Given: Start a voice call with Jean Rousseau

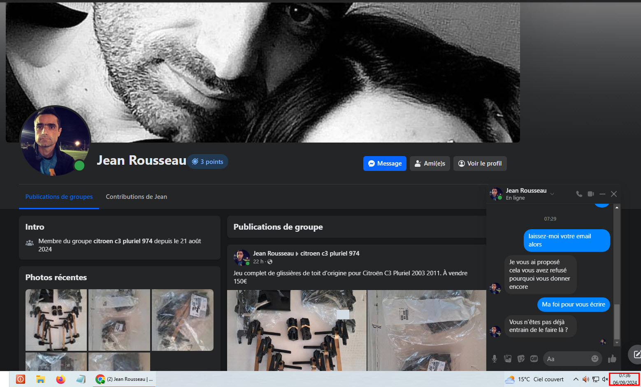Looking at the screenshot, I should tap(579, 194).
